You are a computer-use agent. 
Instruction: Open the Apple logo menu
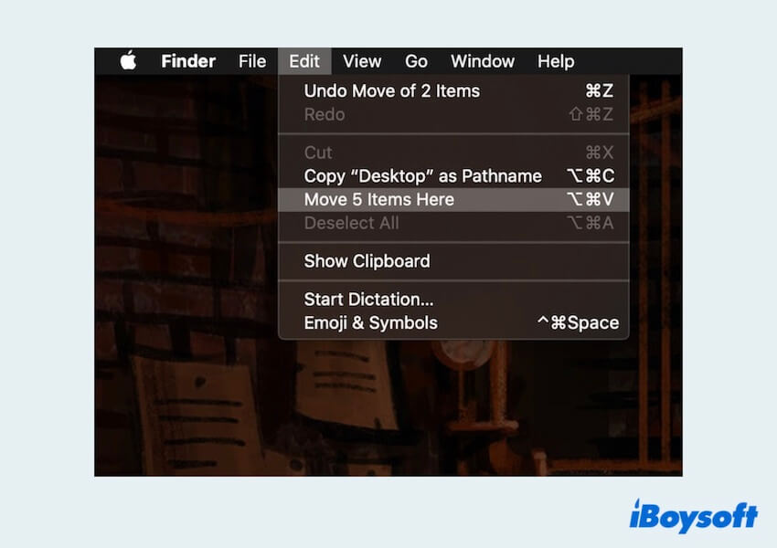pos(128,61)
